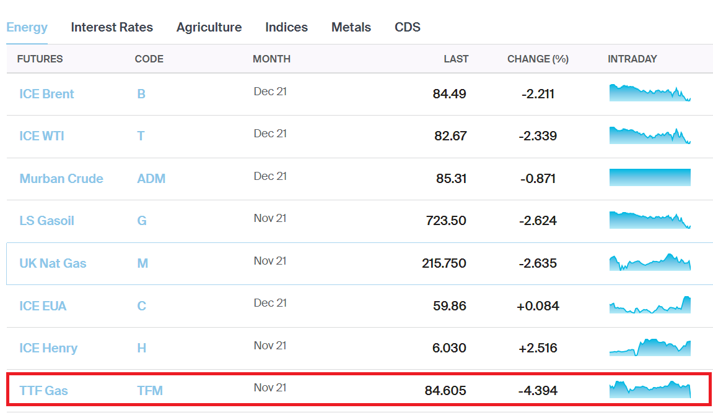Open the TTF Gas link
This screenshot has width=713, height=413.
tap(43, 391)
